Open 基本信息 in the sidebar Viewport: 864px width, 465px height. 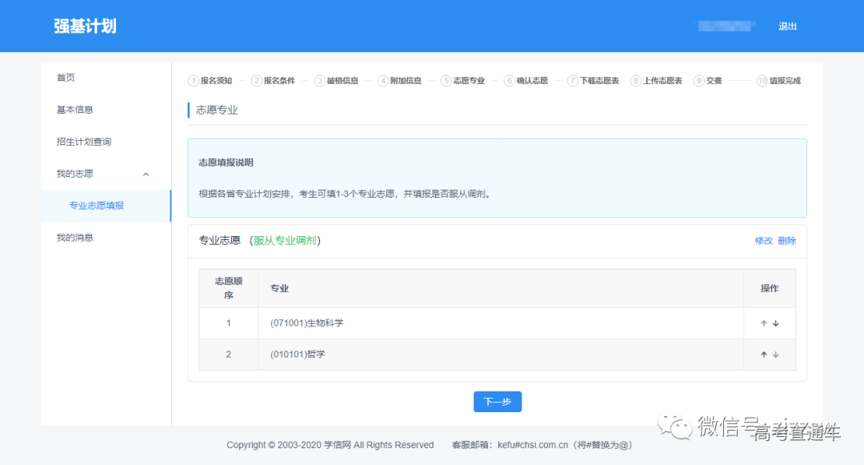pos(75,110)
